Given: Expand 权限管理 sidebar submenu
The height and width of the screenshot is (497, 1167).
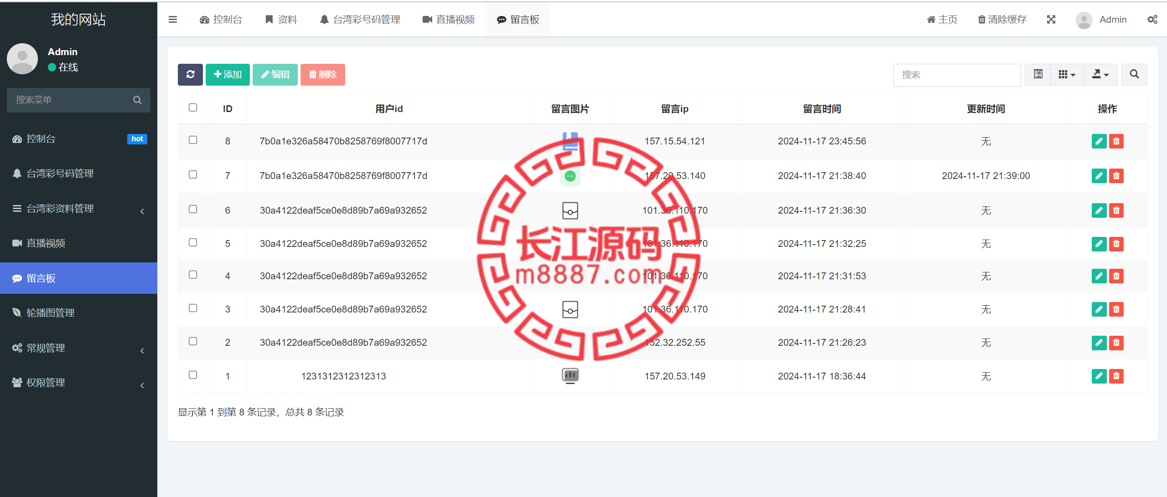Looking at the screenshot, I should coord(78,383).
